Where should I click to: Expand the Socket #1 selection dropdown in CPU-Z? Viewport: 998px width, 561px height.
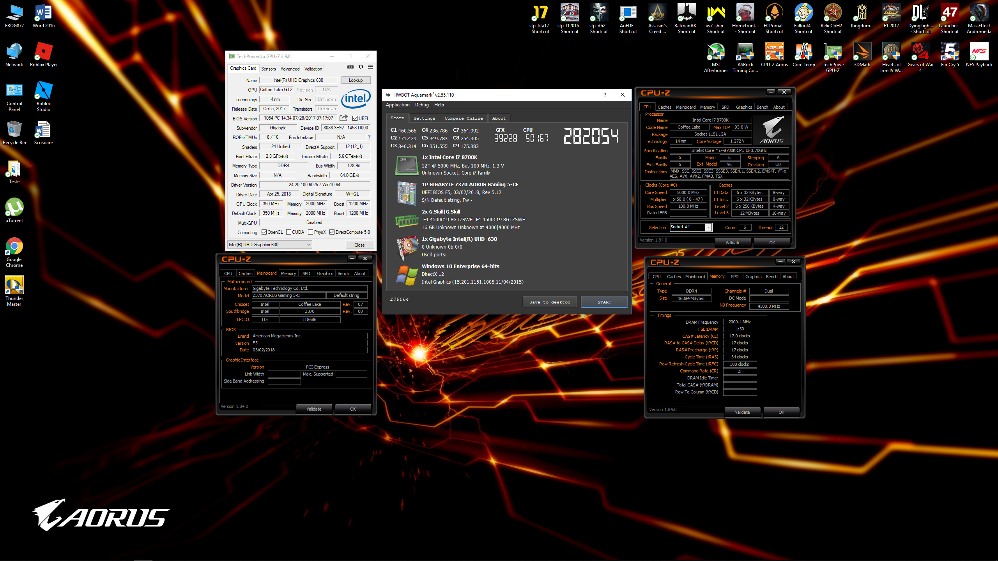(708, 227)
